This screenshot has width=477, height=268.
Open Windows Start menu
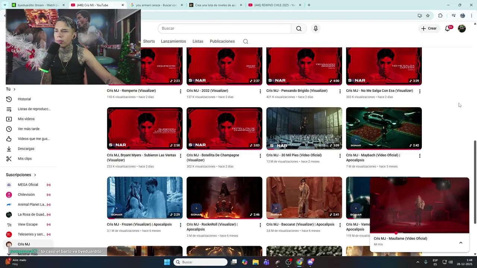click(x=167, y=262)
